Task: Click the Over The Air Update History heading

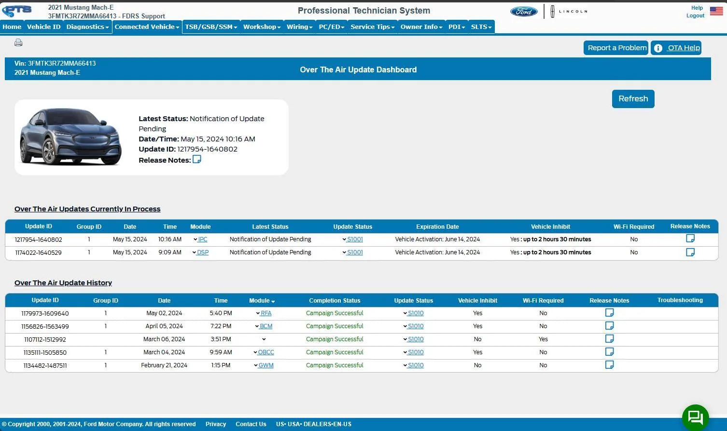Action: coord(63,283)
